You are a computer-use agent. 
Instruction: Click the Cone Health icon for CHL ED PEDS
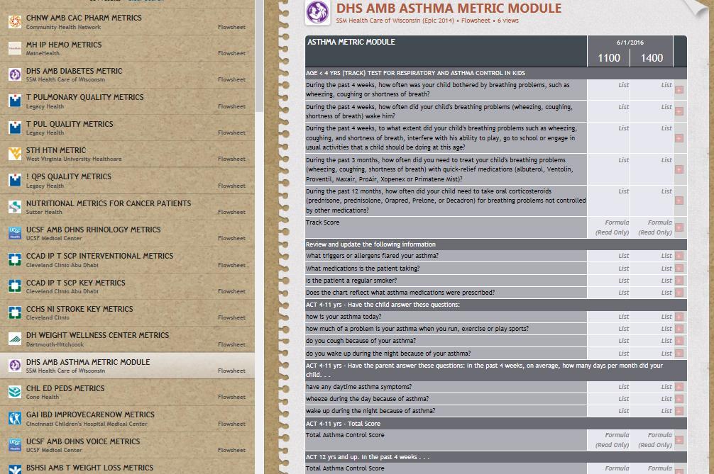[x=15, y=392]
